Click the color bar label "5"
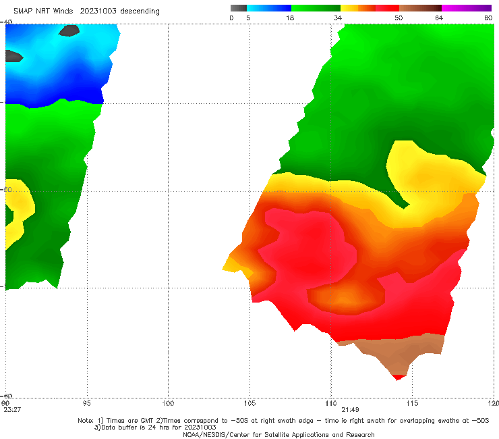This screenshot has width=499, height=439. click(x=248, y=18)
